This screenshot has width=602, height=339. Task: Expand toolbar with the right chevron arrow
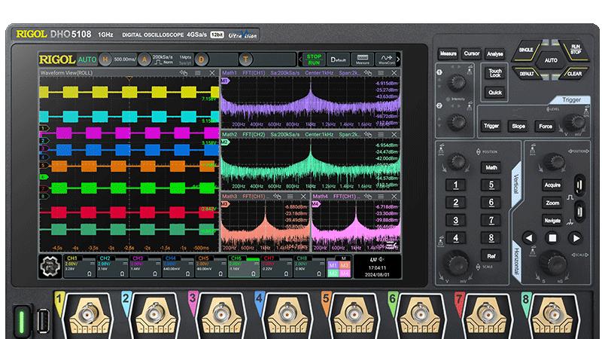(x=398, y=60)
